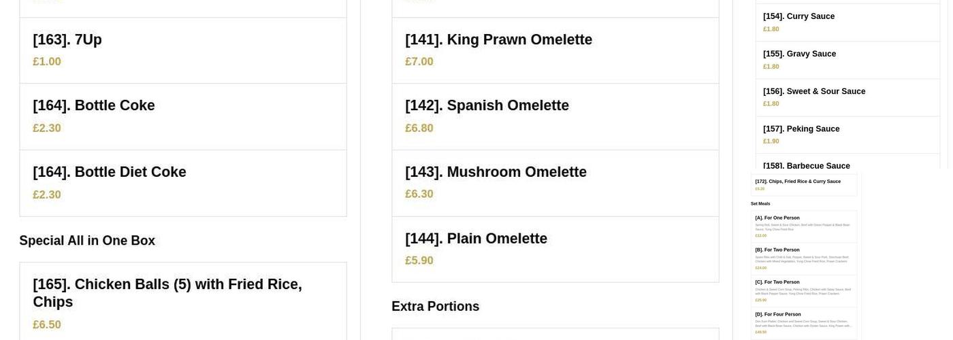Click the Barbecue Sauce item
Image resolution: width=953 pixels, height=340 pixels.
click(807, 165)
